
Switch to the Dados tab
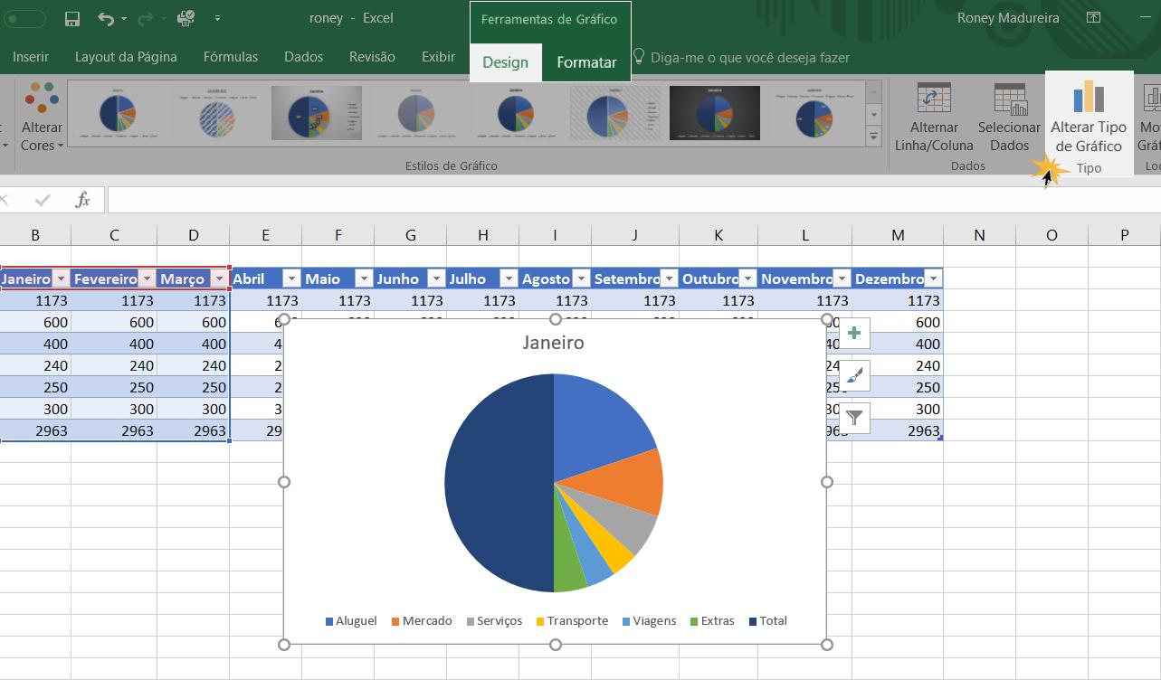(303, 56)
